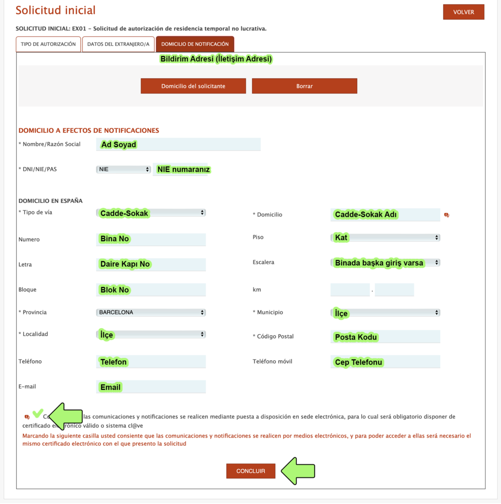501x504 pixels.
Task: Expand the Tipo de vía dropdown
Action: pyautogui.click(x=151, y=213)
